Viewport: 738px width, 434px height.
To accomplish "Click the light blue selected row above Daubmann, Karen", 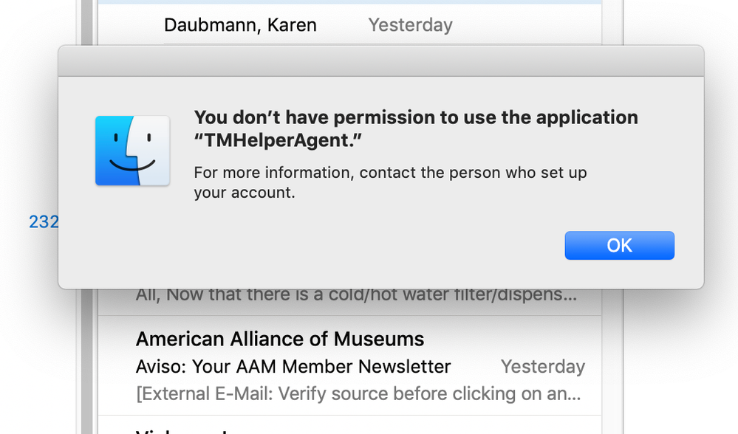I will click(349, 2).
